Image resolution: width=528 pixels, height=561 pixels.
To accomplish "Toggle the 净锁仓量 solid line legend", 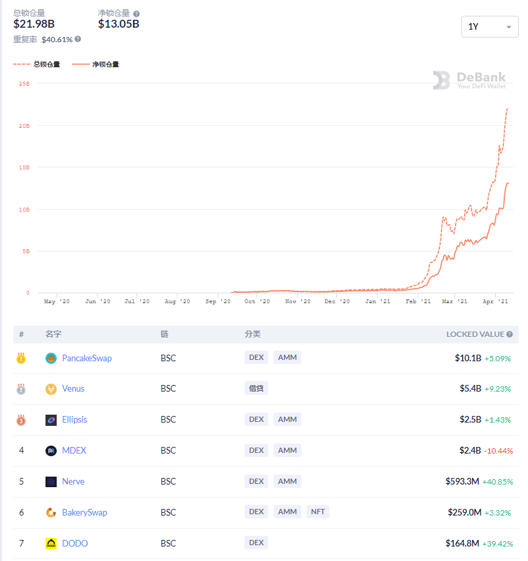I will click(96, 65).
